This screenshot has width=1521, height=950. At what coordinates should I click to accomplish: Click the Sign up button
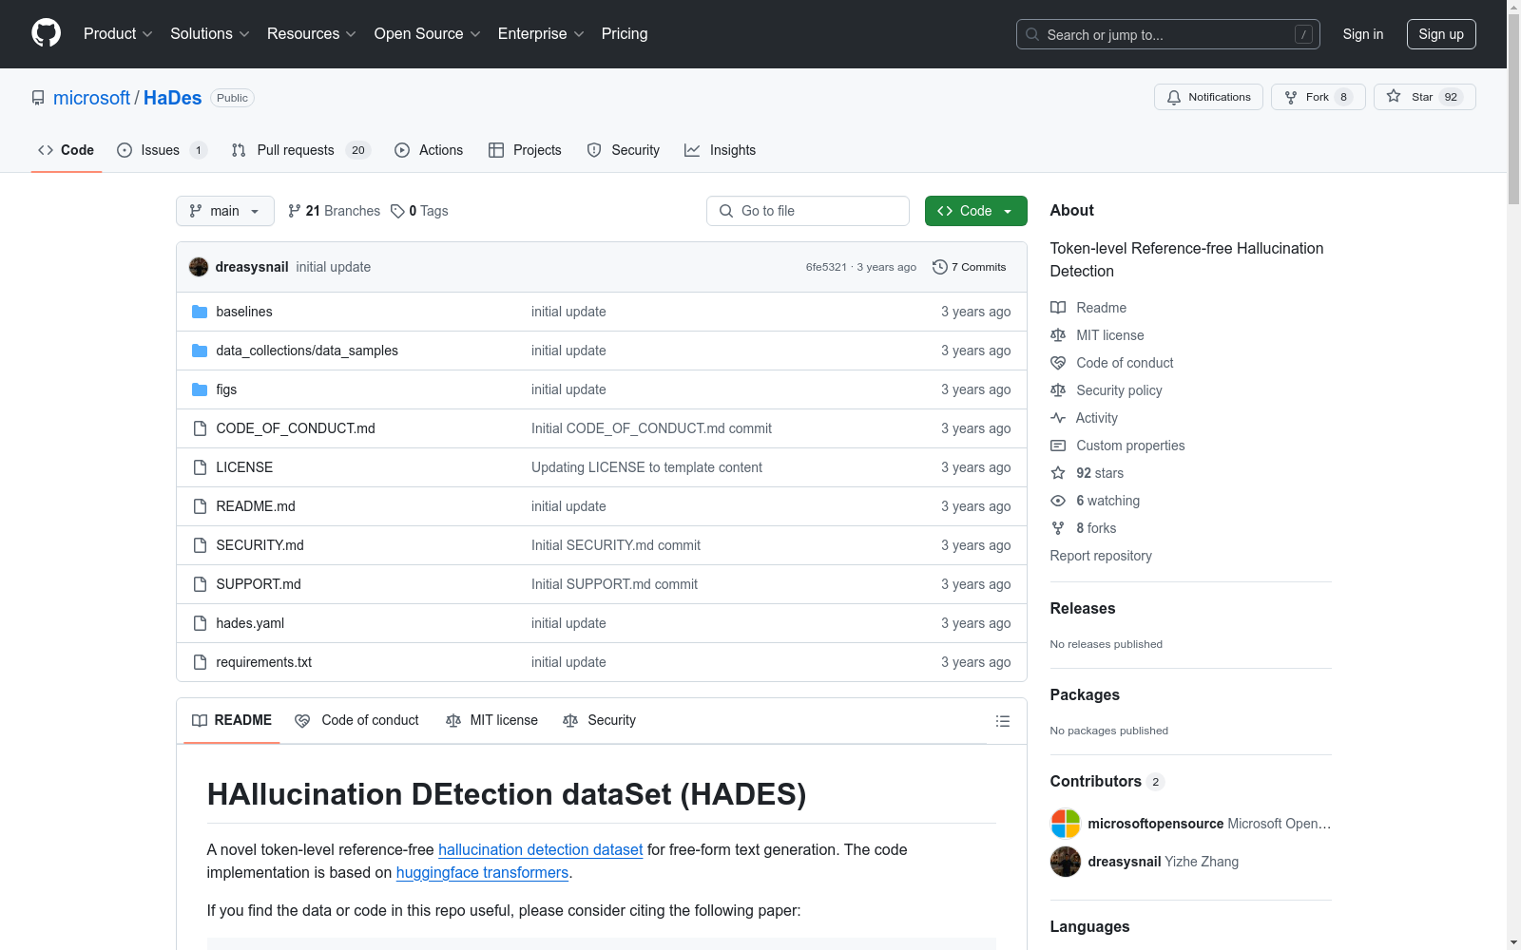[x=1441, y=34]
